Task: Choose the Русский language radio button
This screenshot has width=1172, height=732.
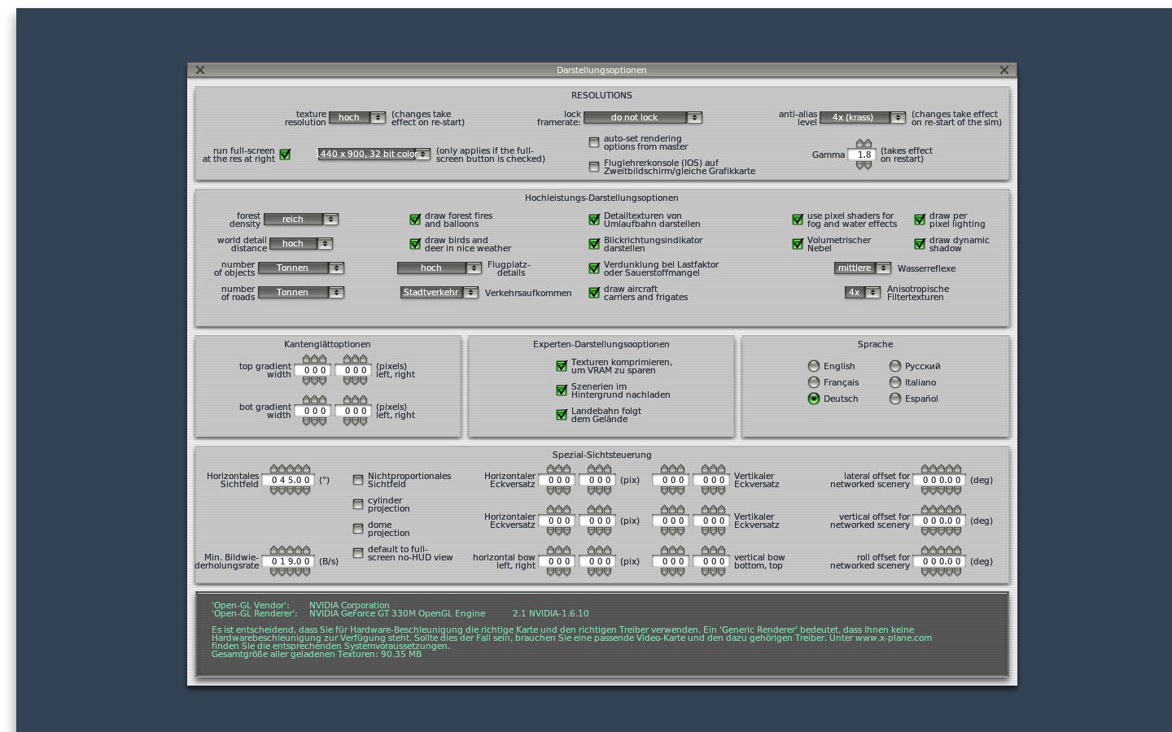Action: [x=895, y=366]
